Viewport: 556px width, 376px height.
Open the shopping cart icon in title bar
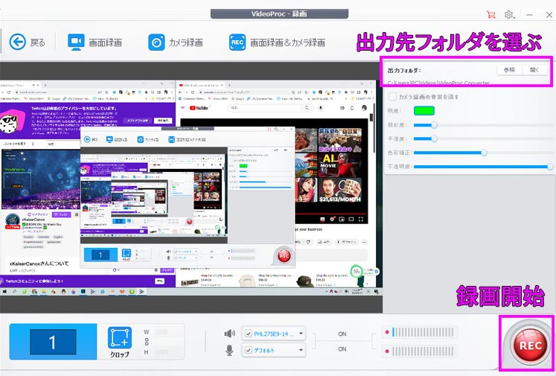click(491, 15)
